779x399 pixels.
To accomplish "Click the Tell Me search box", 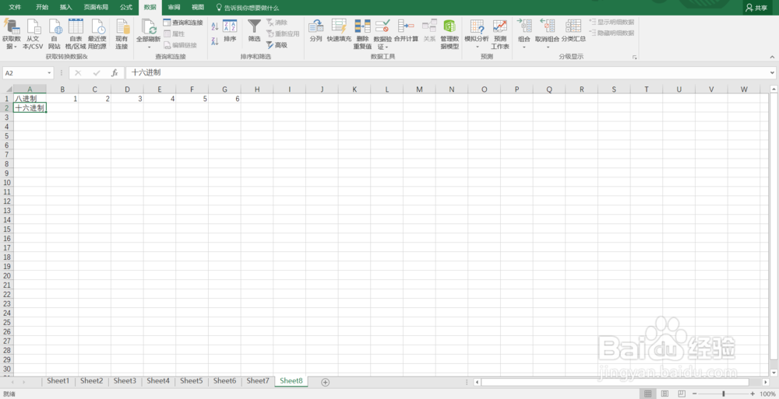I will [x=248, y=8].
